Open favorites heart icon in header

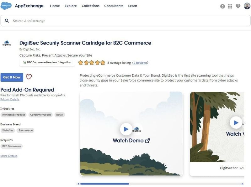click(238, 6)
